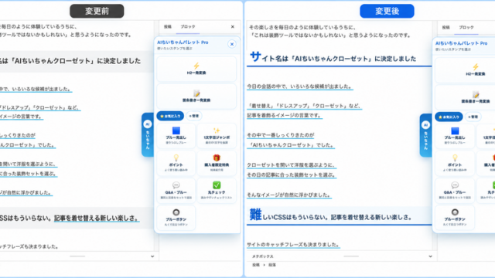
Task: Select 丸チェック green check stamp in left palette
Action: tap(217, 191)
